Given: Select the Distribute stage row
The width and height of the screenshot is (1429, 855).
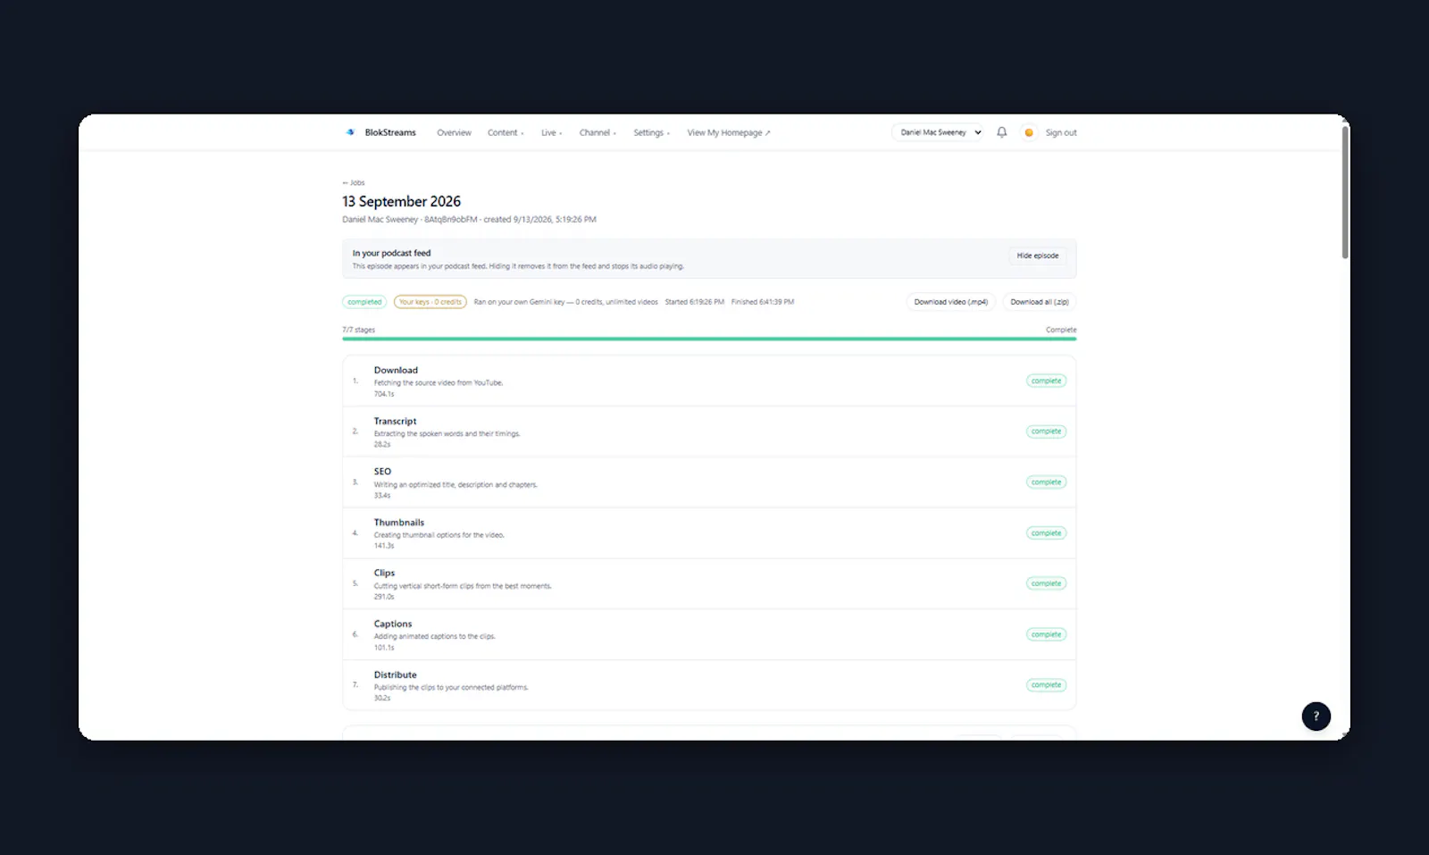Looking at the screenshot, I should [709, 685].
